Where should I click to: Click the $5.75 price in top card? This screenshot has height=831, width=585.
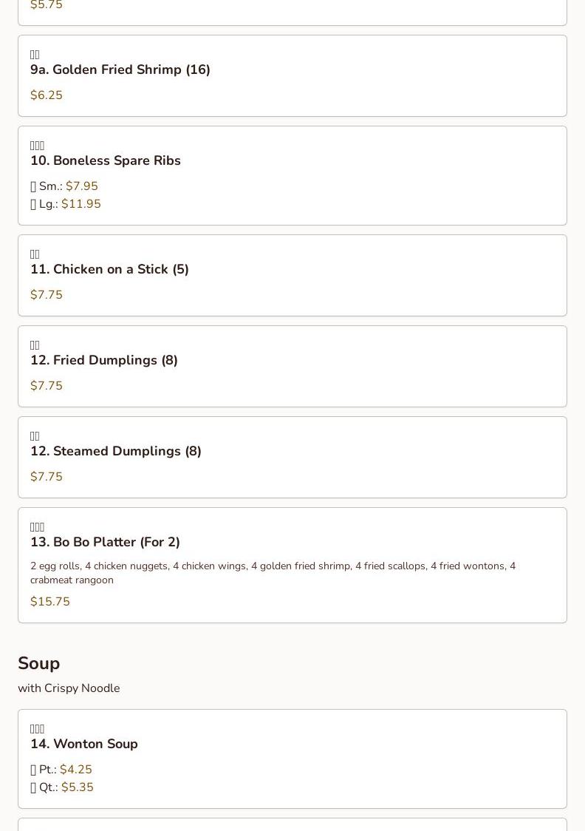tap(47, 5)
